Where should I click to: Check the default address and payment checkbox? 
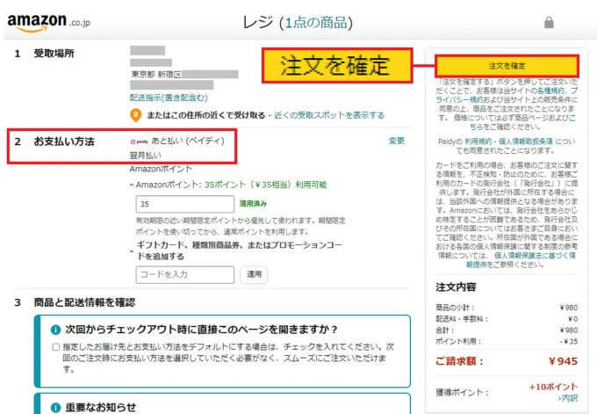click(x=56, y=347)
